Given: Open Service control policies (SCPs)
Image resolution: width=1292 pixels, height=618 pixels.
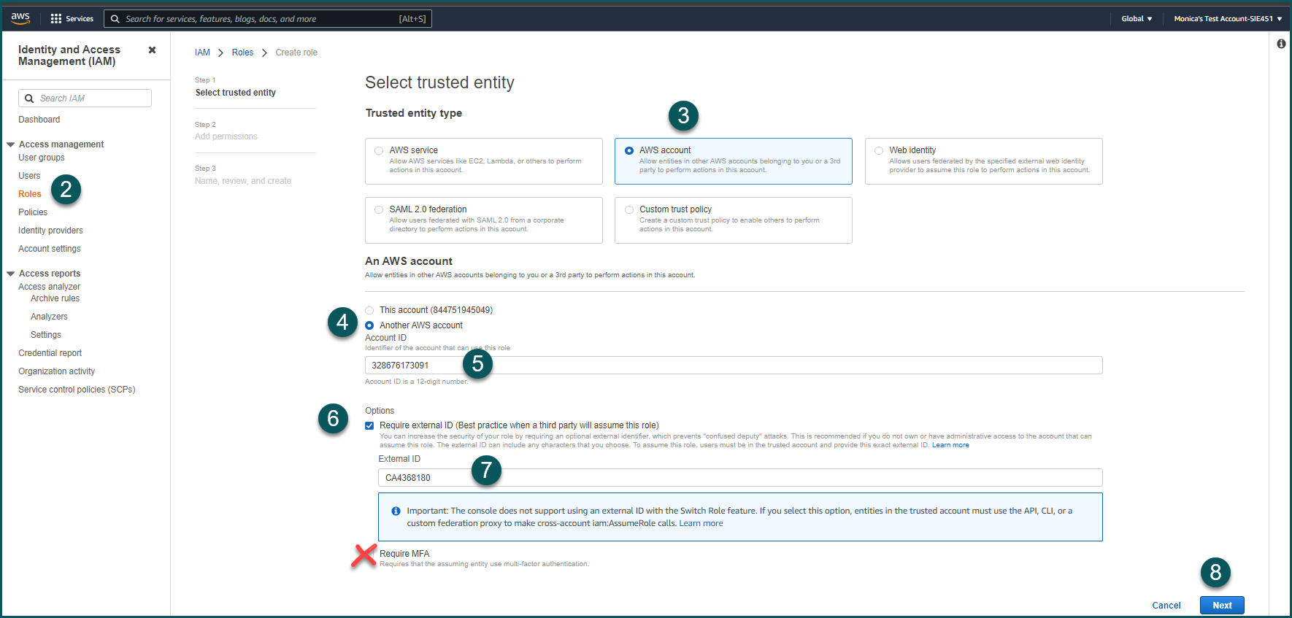Looking at the screenshot, I should (x=77, y=390).
